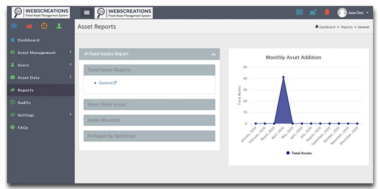
Task: Collapse the Fixed Assets Report panel chevron
Action: (x=213, y=55)
